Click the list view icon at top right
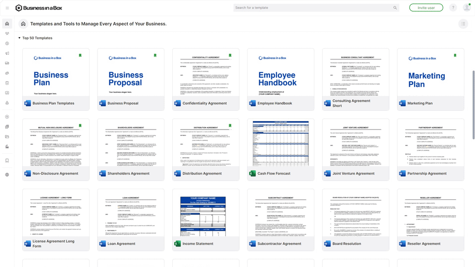The image size is (475, 267). point(463,24)
